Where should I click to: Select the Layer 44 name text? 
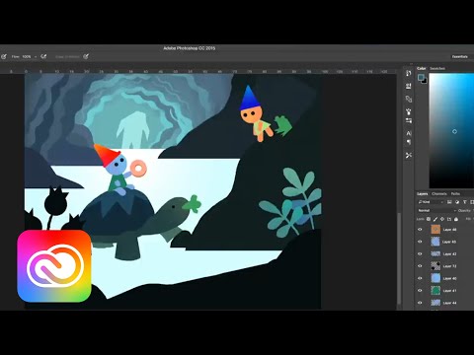[449, 303]
